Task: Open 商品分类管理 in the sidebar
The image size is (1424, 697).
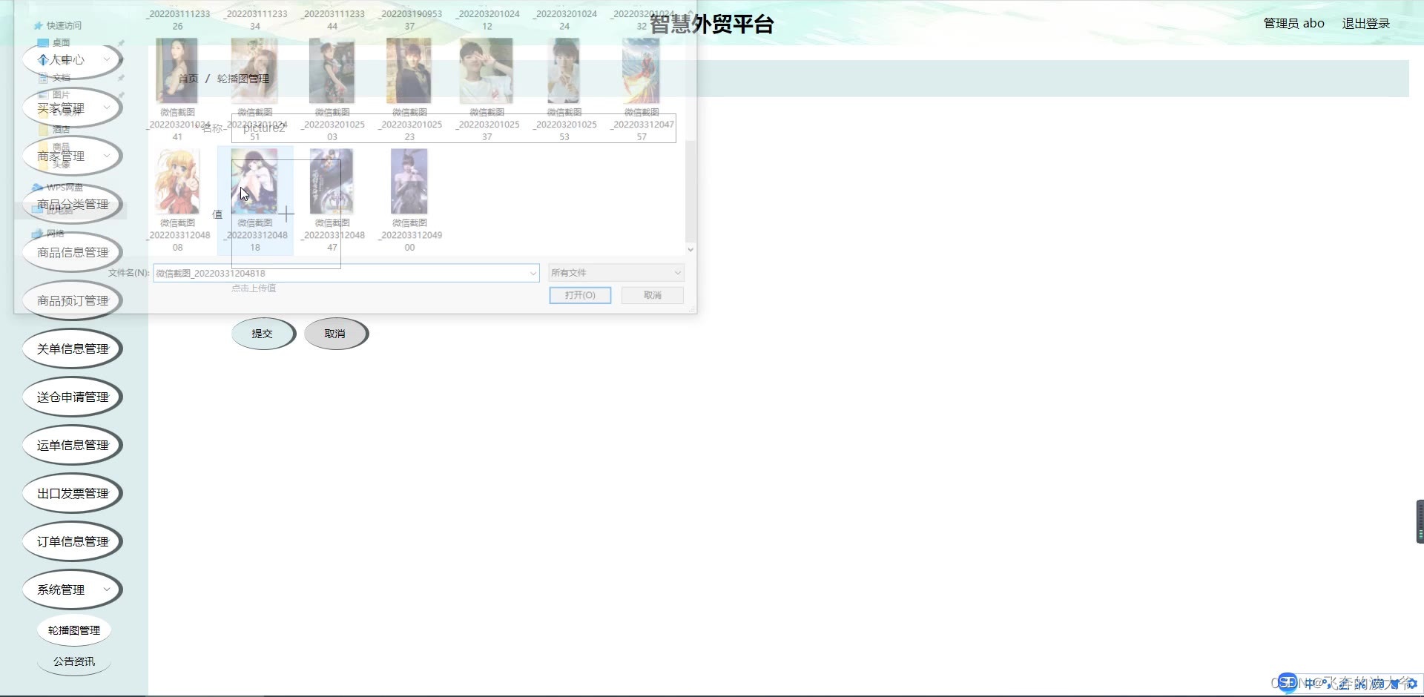Action: (73, 204)
